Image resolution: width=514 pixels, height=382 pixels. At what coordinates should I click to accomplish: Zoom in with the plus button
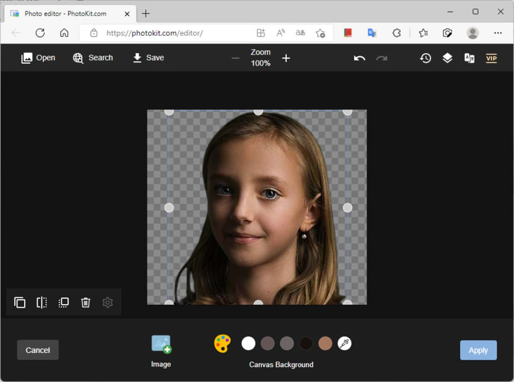286,58
